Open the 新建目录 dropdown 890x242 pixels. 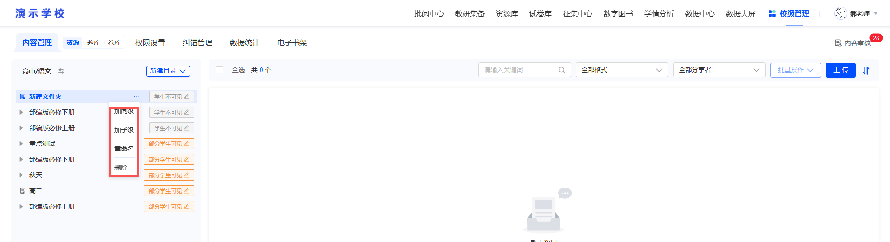pos(168,71)
